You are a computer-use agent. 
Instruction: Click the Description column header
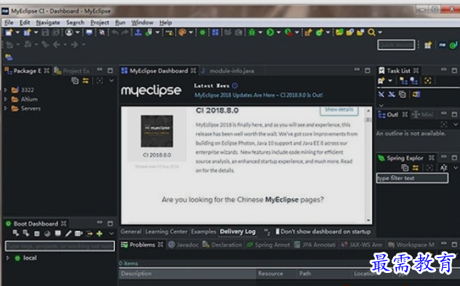pos(187,274)
